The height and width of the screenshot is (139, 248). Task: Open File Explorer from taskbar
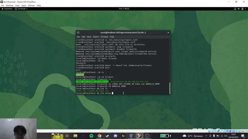point(75,136)
